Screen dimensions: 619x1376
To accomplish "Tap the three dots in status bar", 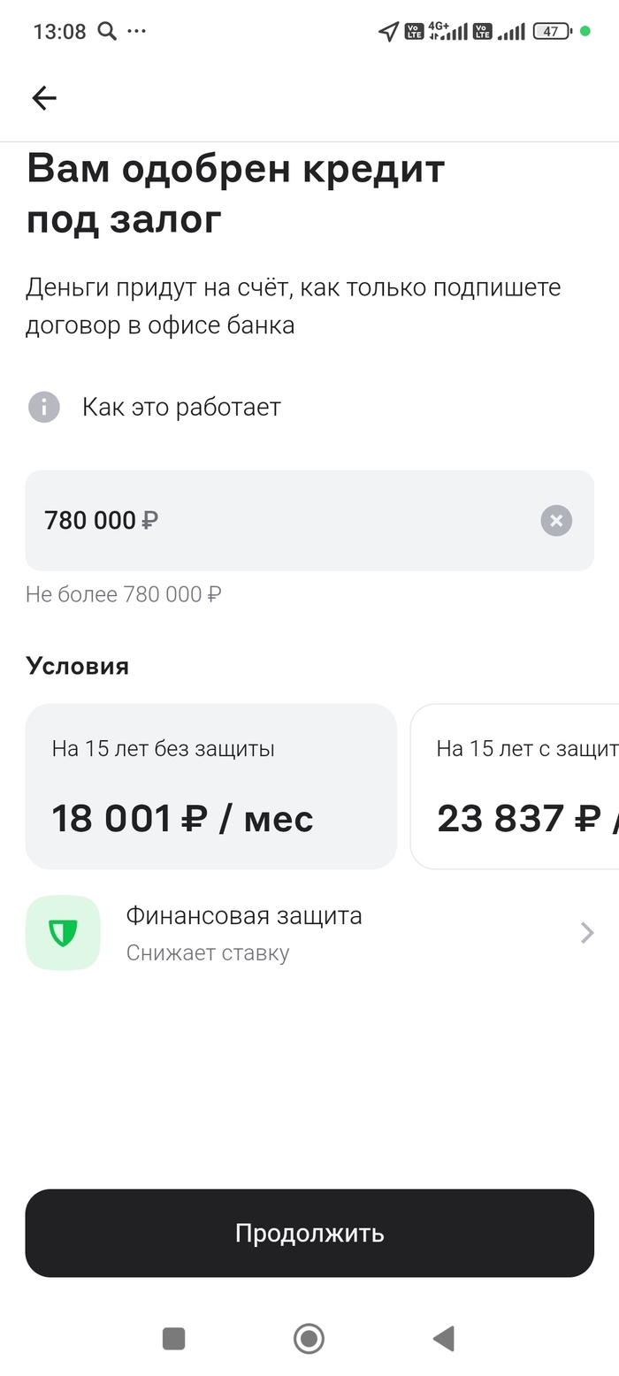I will pyautogui.click(x=136, y=32).
